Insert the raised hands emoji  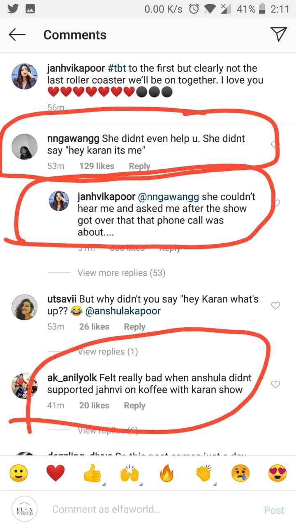coord(129,474)
